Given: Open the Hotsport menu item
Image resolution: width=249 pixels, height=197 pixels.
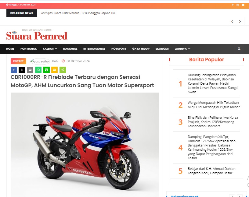Looking at the screenshot, I should pos(119,49).
